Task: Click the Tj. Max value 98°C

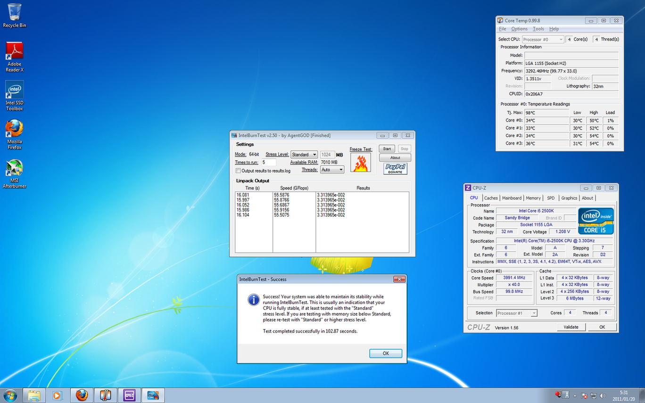Action: pos(546,113)
